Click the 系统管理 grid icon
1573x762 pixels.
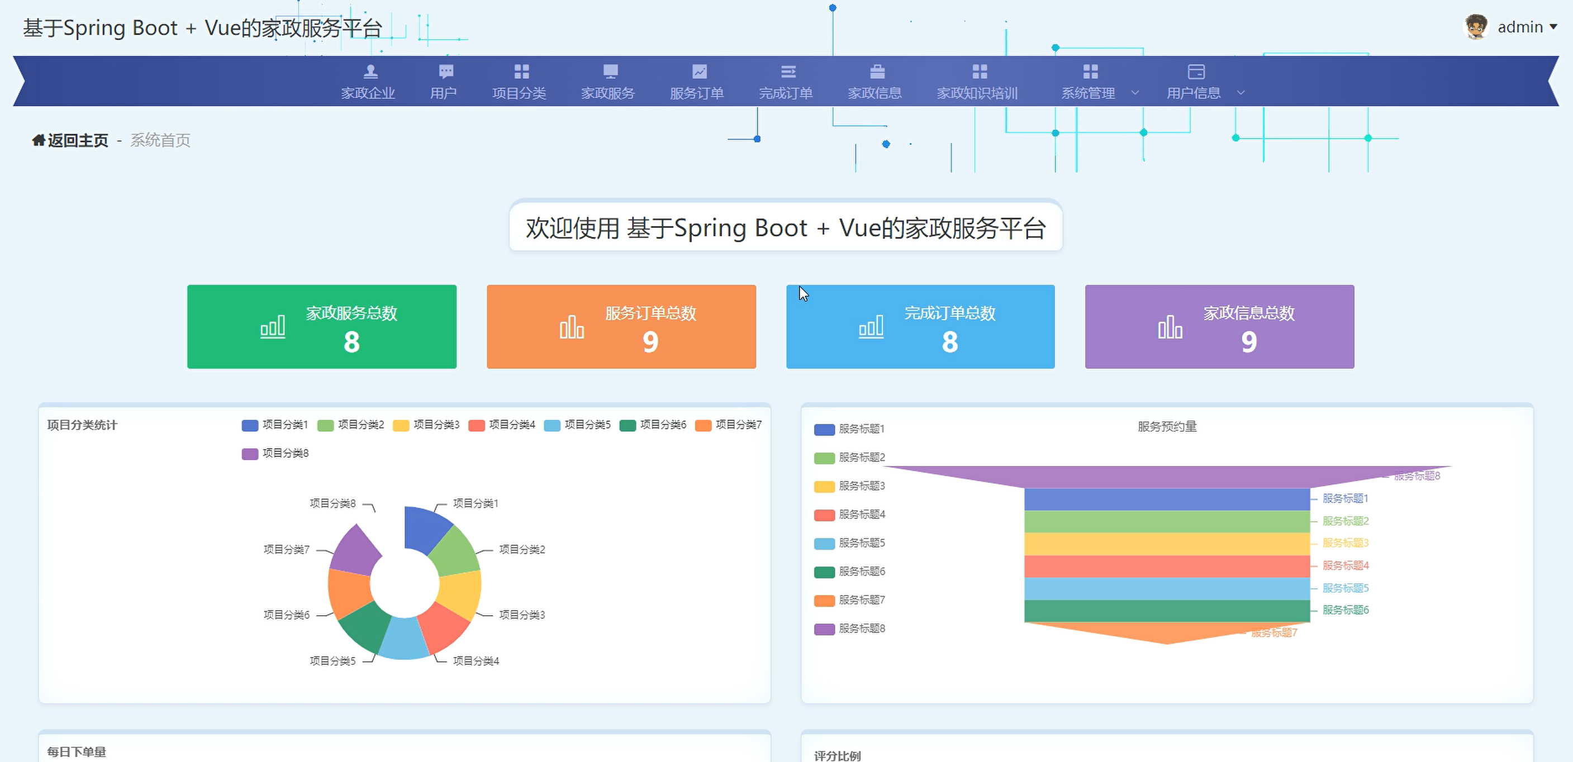coord(1090,72)
